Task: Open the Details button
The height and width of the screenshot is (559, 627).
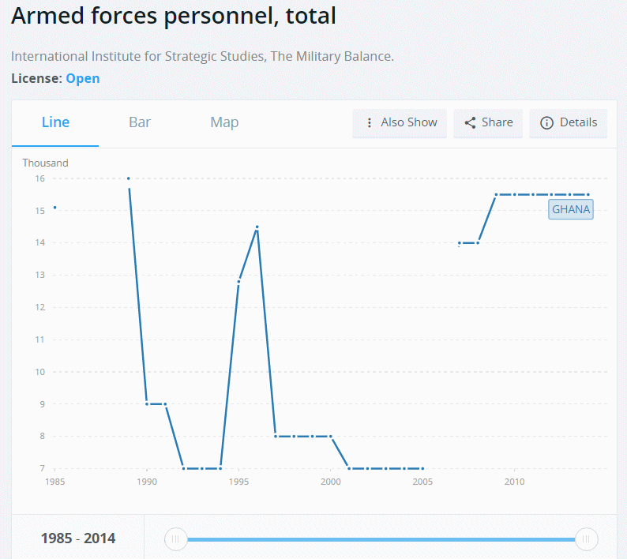Action: (x=568, y=123)
